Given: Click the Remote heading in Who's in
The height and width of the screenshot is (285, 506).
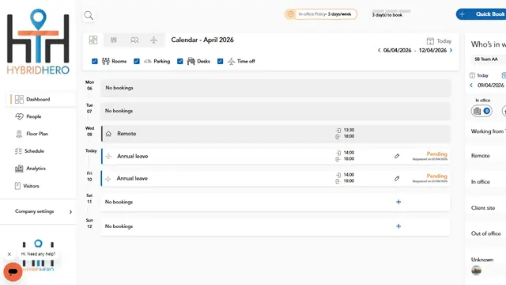Looking at the screenshot, I should point(481,156).
